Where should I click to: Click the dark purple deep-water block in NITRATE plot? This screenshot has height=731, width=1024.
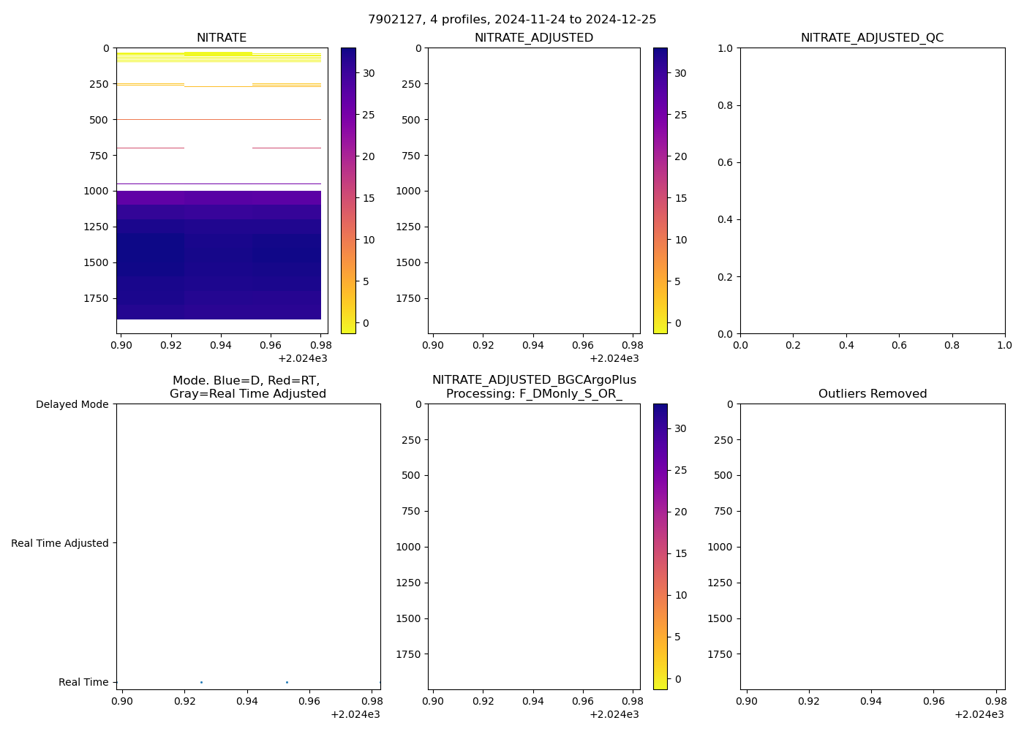click(219, 256)
